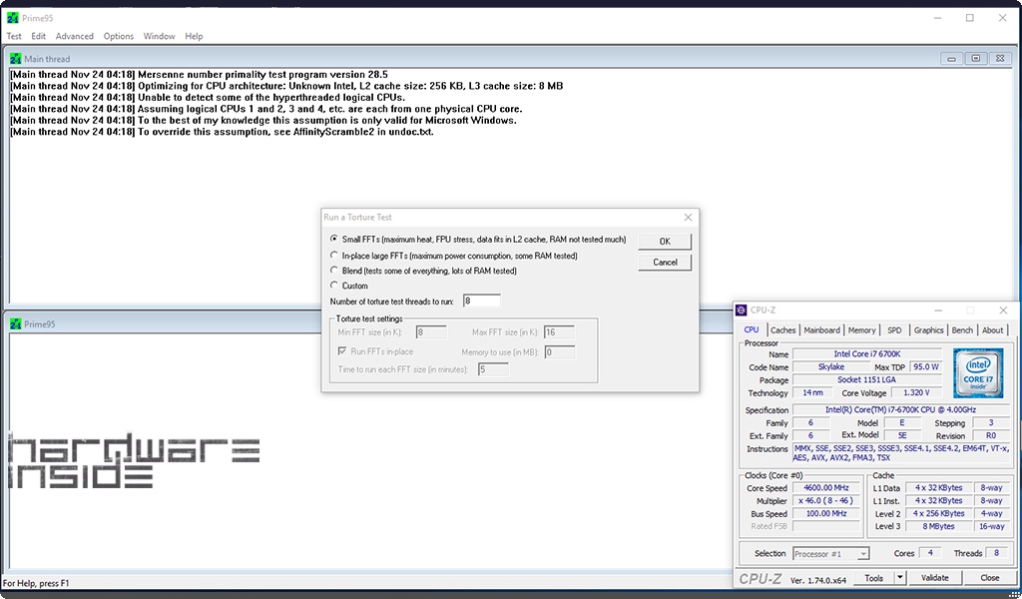Open the Options menu

point(119,37)
